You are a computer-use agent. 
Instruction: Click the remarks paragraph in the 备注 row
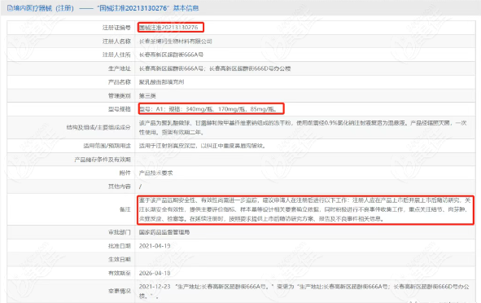click(305, 209)
